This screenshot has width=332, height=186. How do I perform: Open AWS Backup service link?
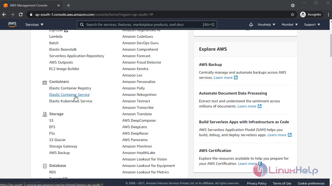pyautogui.click(x=59, y=153)
